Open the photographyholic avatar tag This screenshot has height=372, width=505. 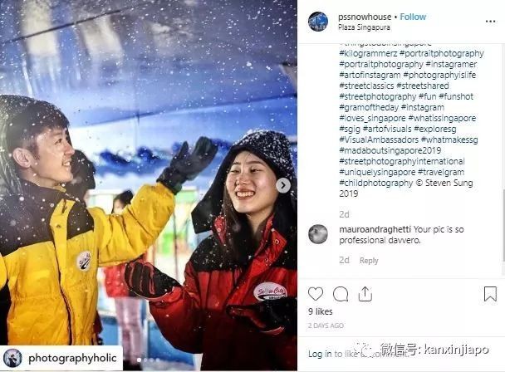pos(12,358)
